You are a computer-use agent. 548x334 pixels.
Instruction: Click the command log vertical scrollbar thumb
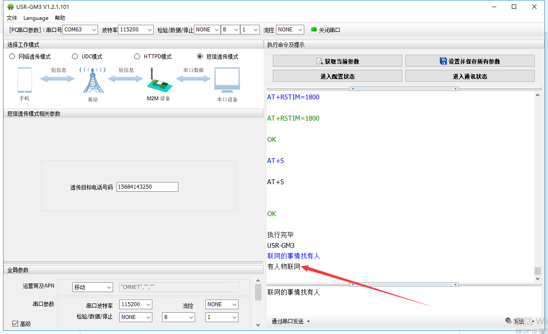pos(537,271)
